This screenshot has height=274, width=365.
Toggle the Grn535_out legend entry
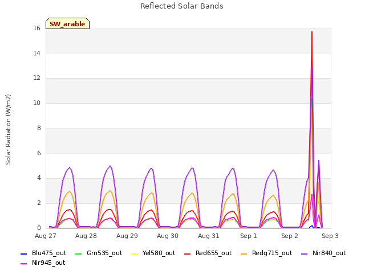[x=99, y=253]
